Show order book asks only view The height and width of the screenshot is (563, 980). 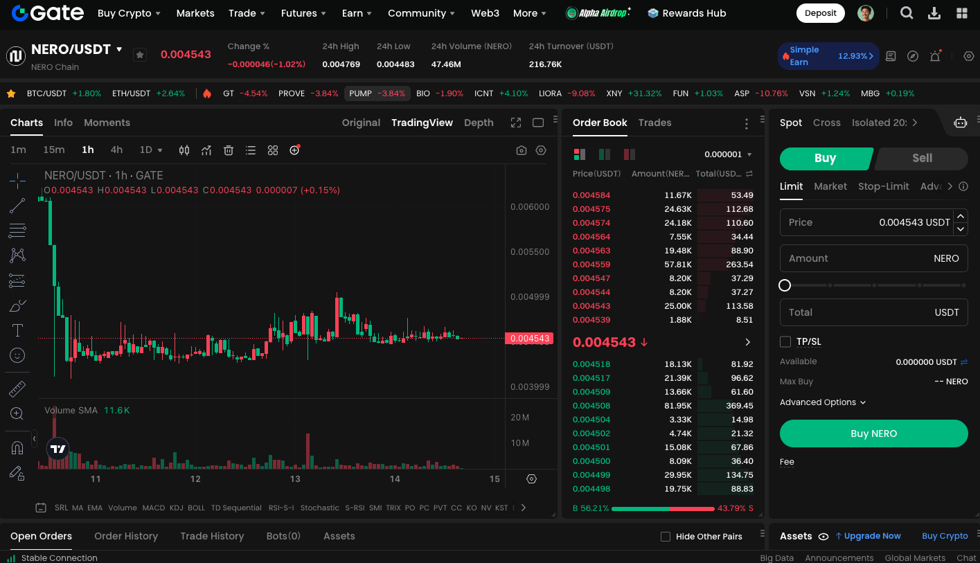[x=630, y=154]
